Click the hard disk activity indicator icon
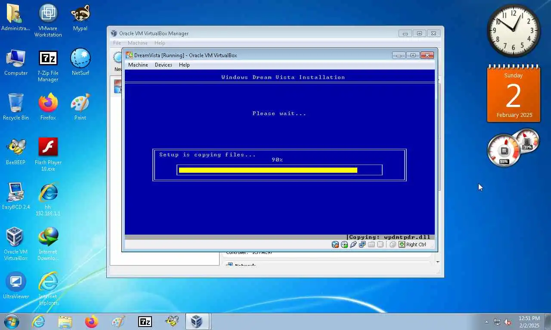Viewport: 551px width, 330px height. coord(335,244)
